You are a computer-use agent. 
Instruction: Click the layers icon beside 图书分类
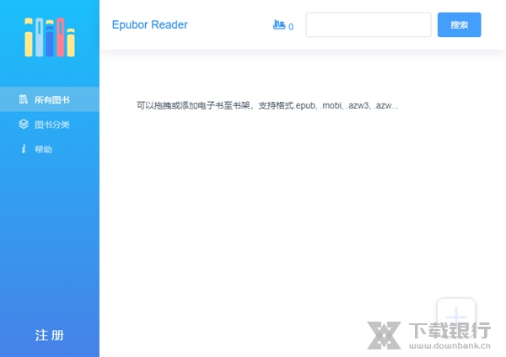24,124
